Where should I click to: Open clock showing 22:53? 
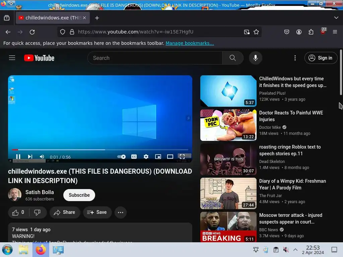click(313, 250)
